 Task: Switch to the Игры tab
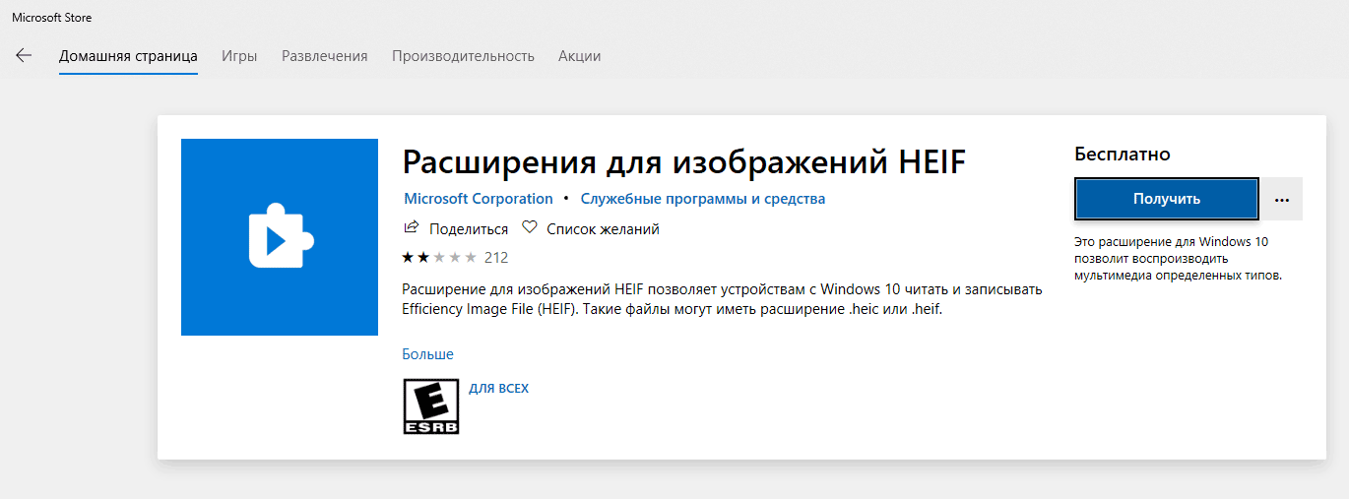[x=239, y=56]
